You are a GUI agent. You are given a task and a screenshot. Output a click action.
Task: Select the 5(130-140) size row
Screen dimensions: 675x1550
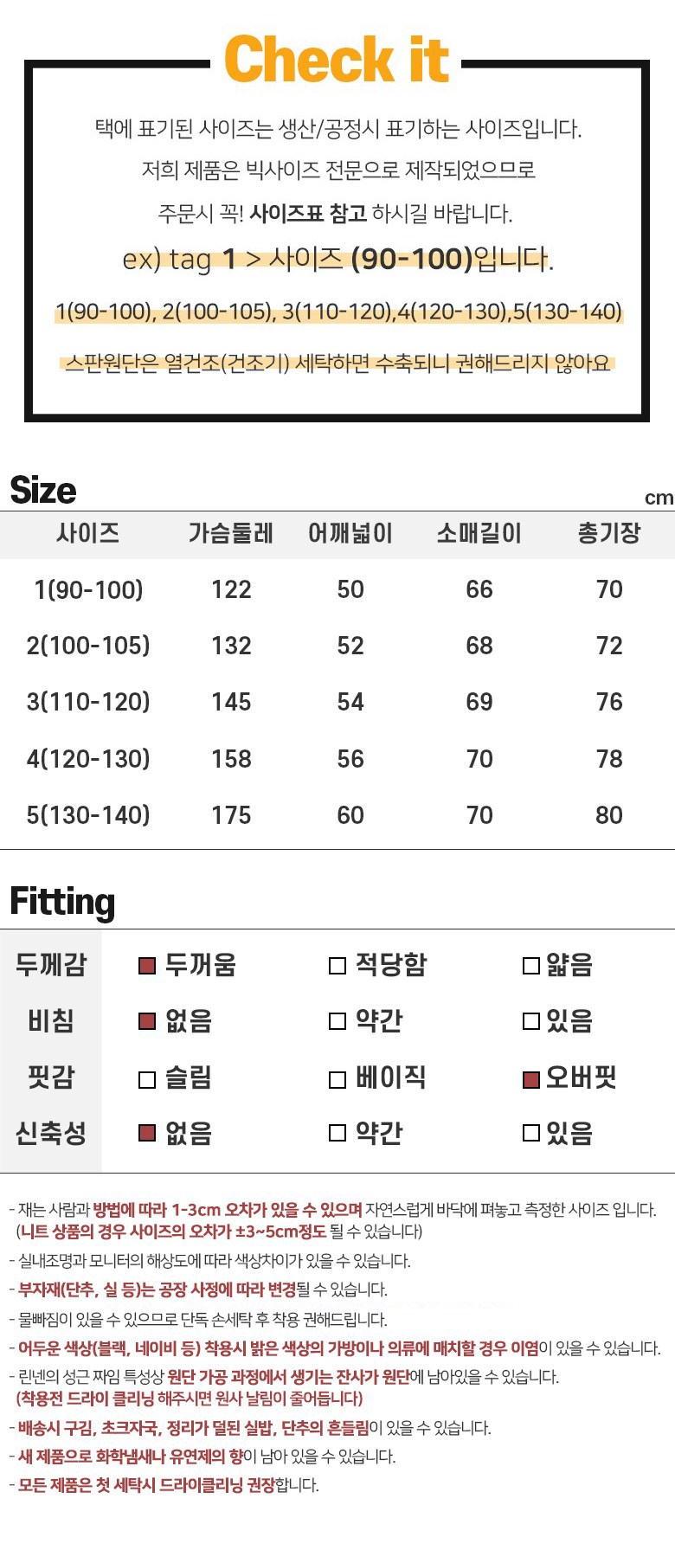337,815
